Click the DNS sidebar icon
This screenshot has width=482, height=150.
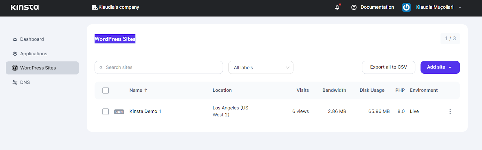15,82
